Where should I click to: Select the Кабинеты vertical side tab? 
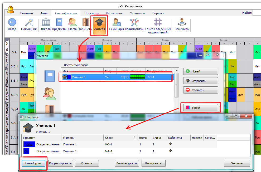(x=7, y=78)
